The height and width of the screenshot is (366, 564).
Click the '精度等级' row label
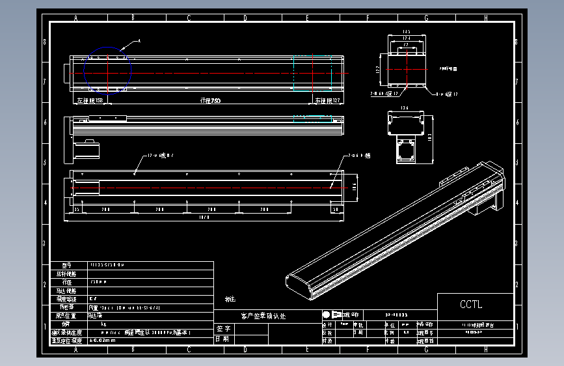coord(66,299)
